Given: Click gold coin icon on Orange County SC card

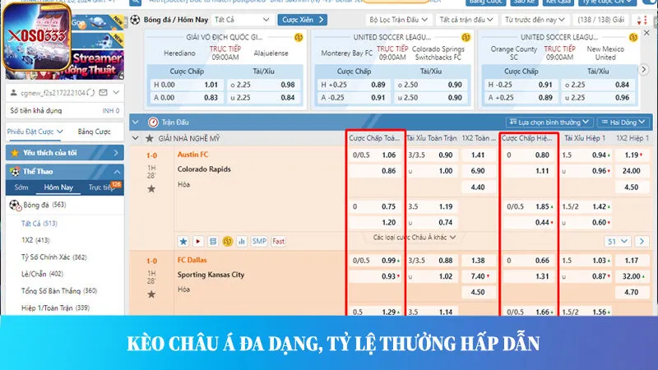Looking at the screenshot, I should [633, 37].
